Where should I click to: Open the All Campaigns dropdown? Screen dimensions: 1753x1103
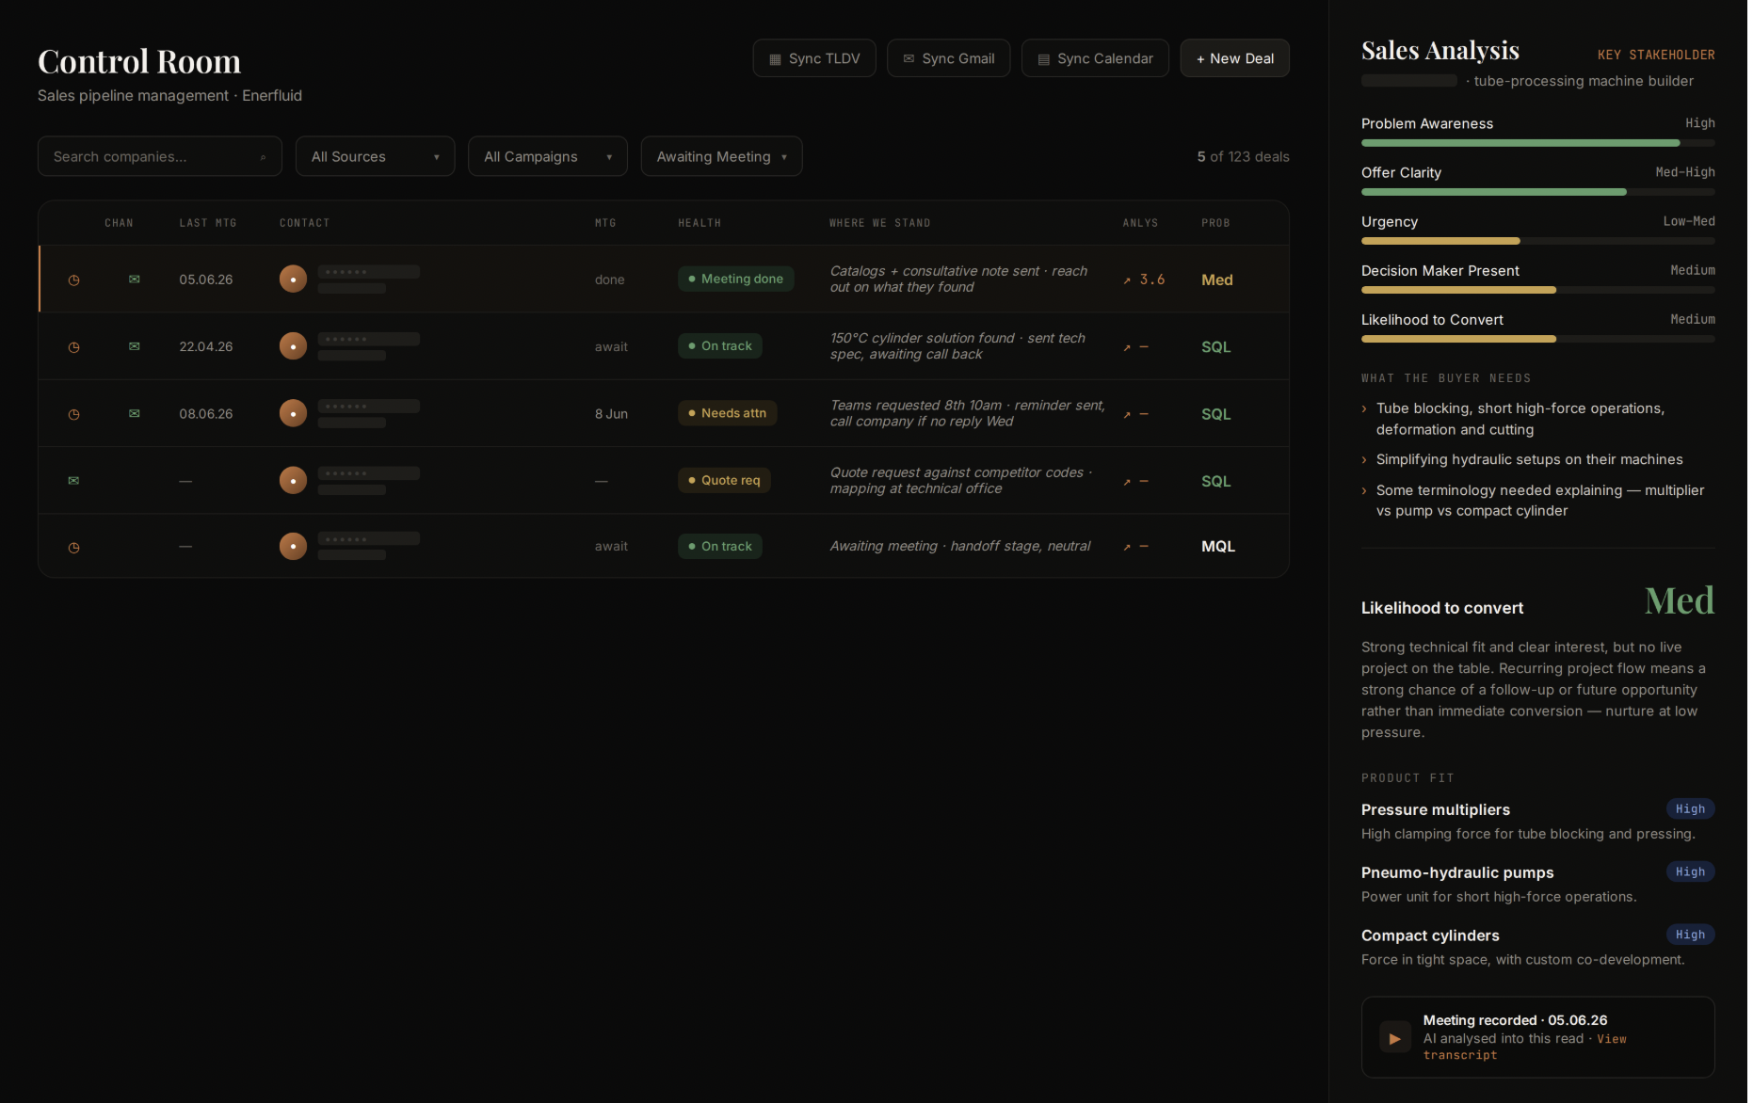[x=547, y=156]
